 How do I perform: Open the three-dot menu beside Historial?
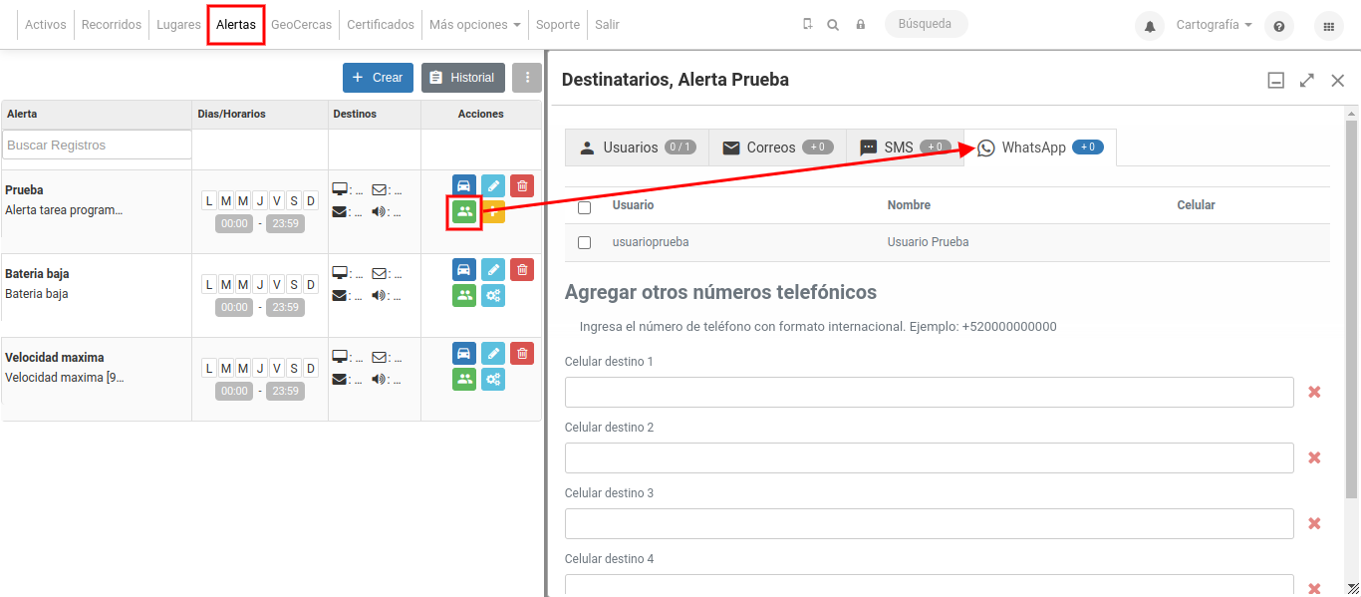click(527, 78)
